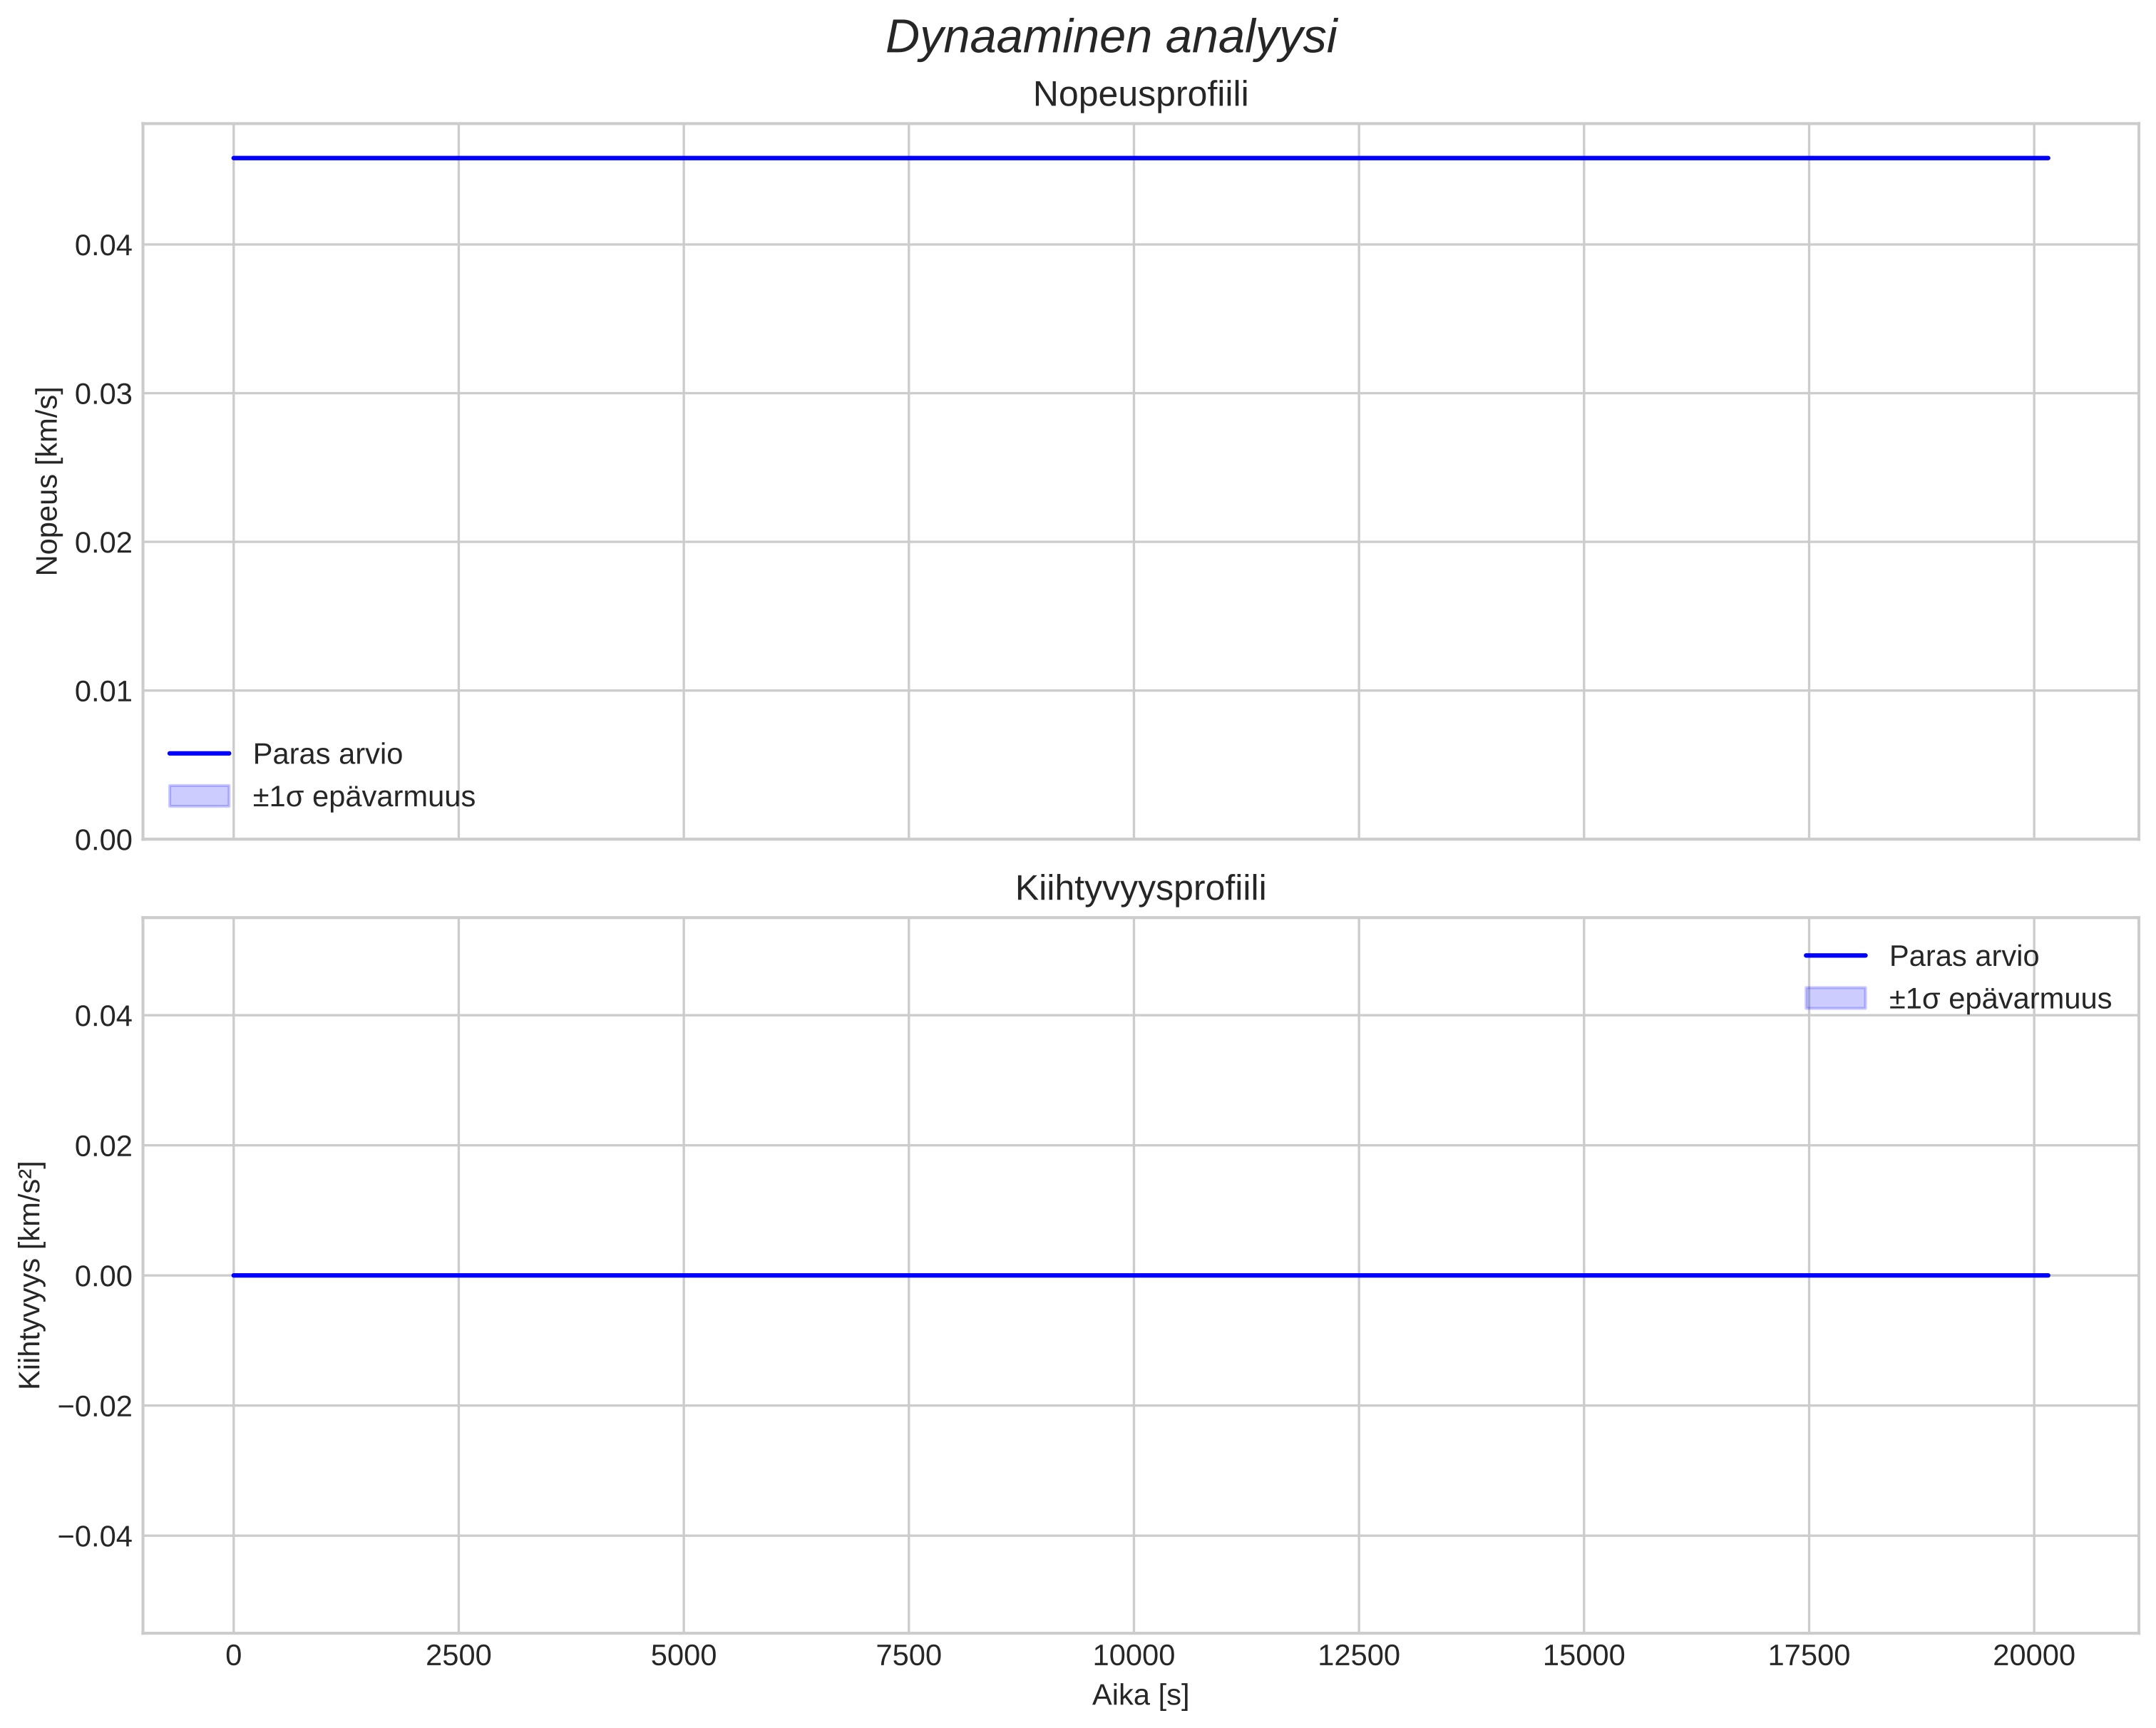
Task: Click the −0.04 tick on acceleration axis
Action: coord(95,1536)
